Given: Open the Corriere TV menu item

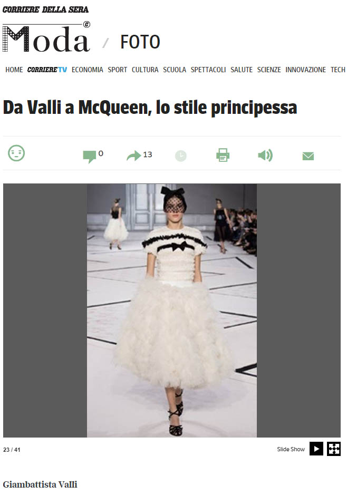Looking at the screenshot, I should click(47, 70).
